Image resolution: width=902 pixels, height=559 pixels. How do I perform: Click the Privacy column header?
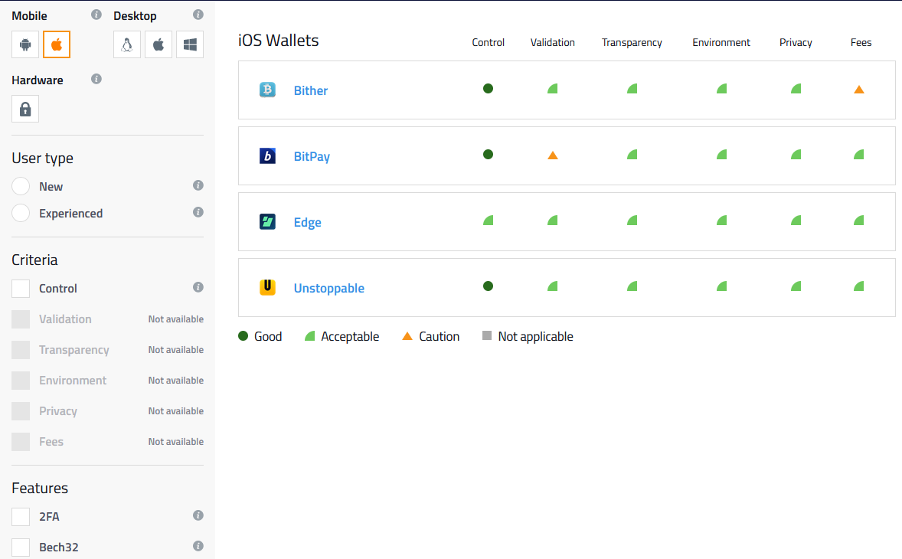tap(796, 43)
